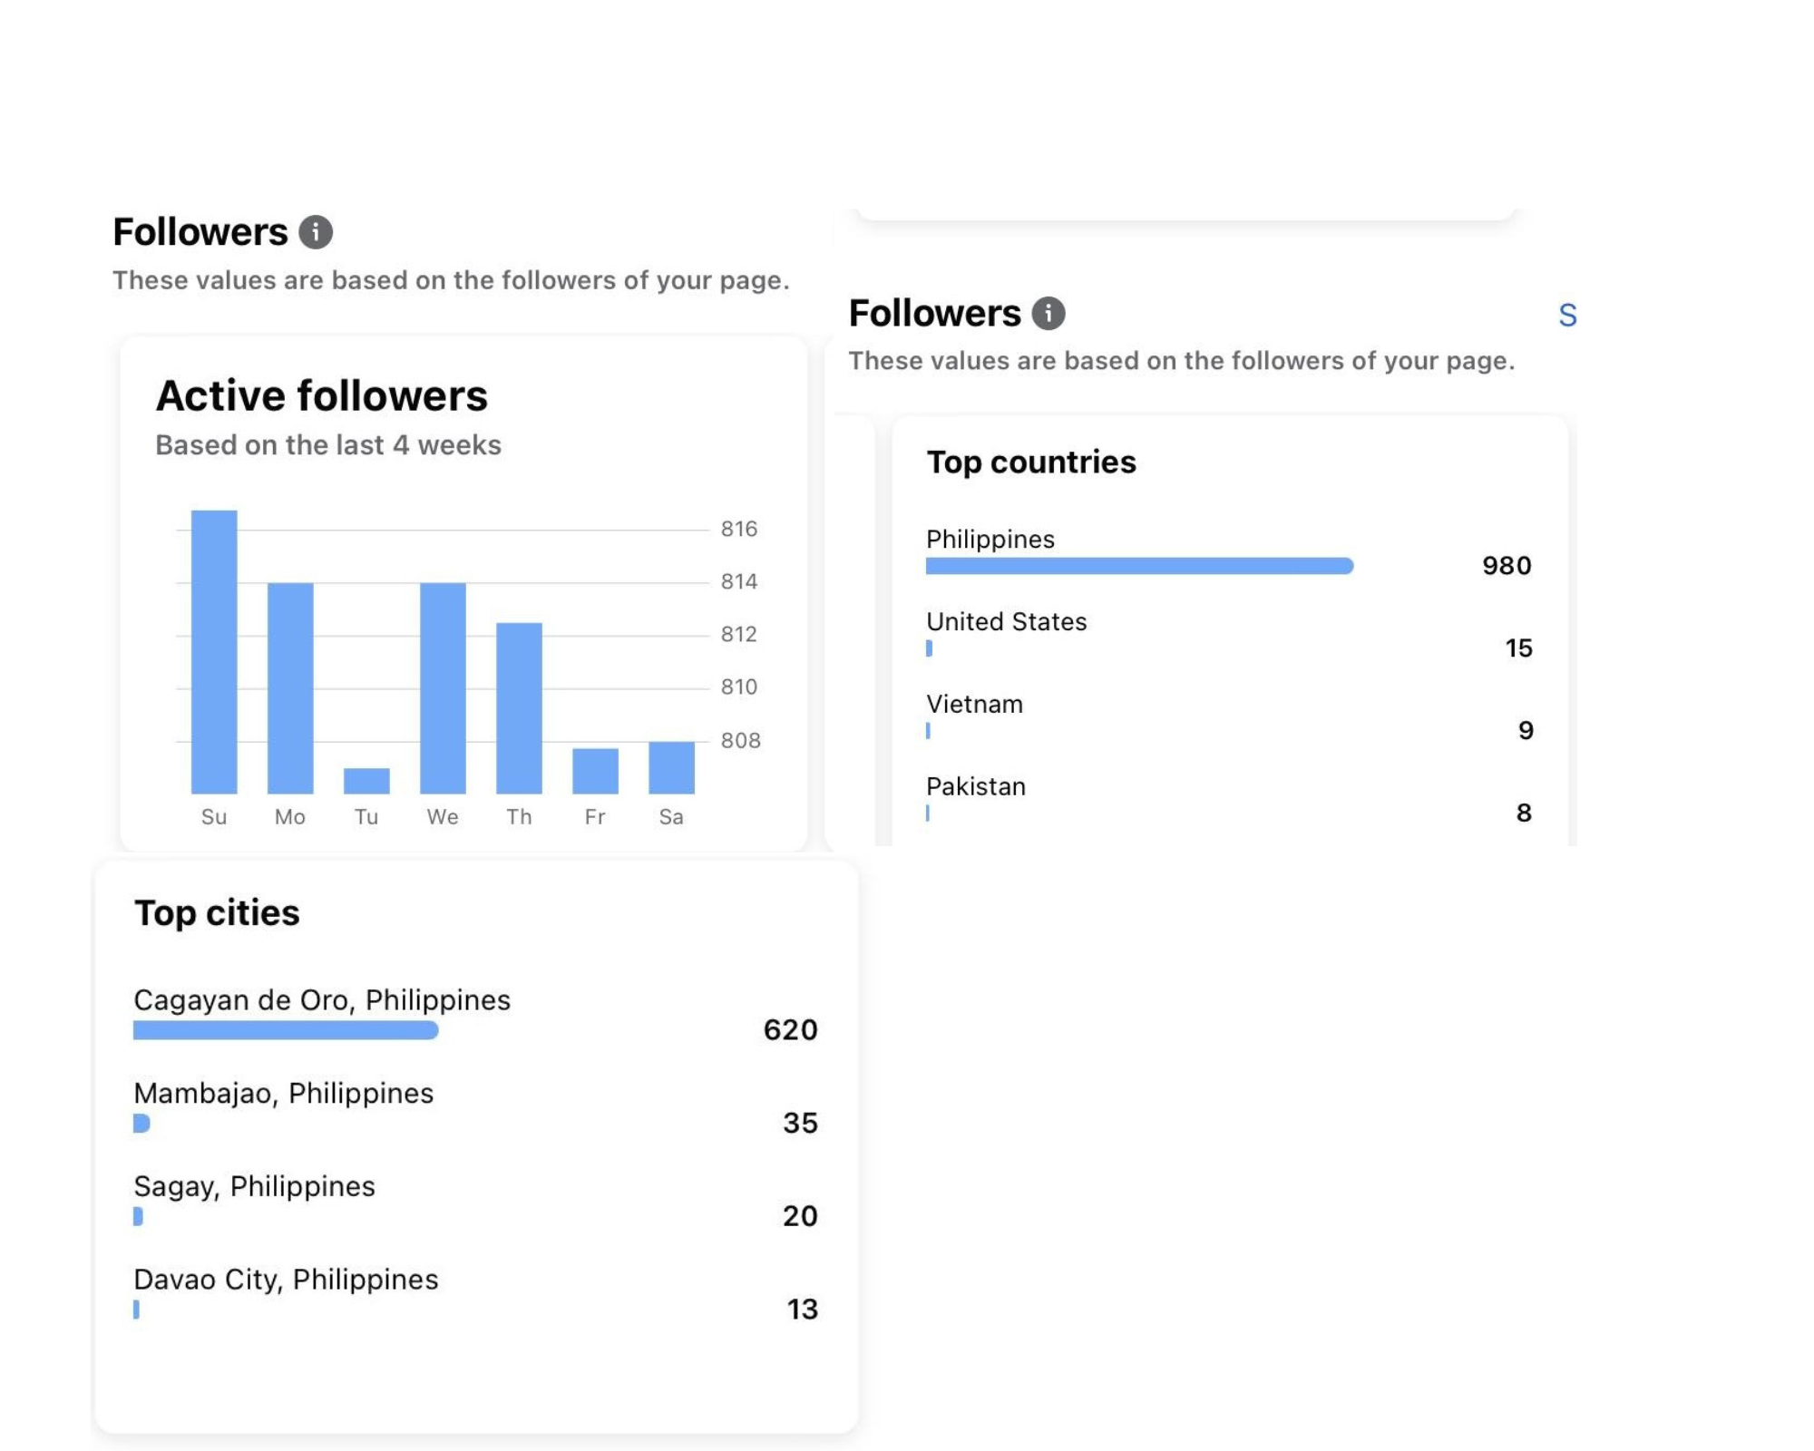Click the Pakistan country label
This screenshot has width=1814, height=1451.
(976, 786)
